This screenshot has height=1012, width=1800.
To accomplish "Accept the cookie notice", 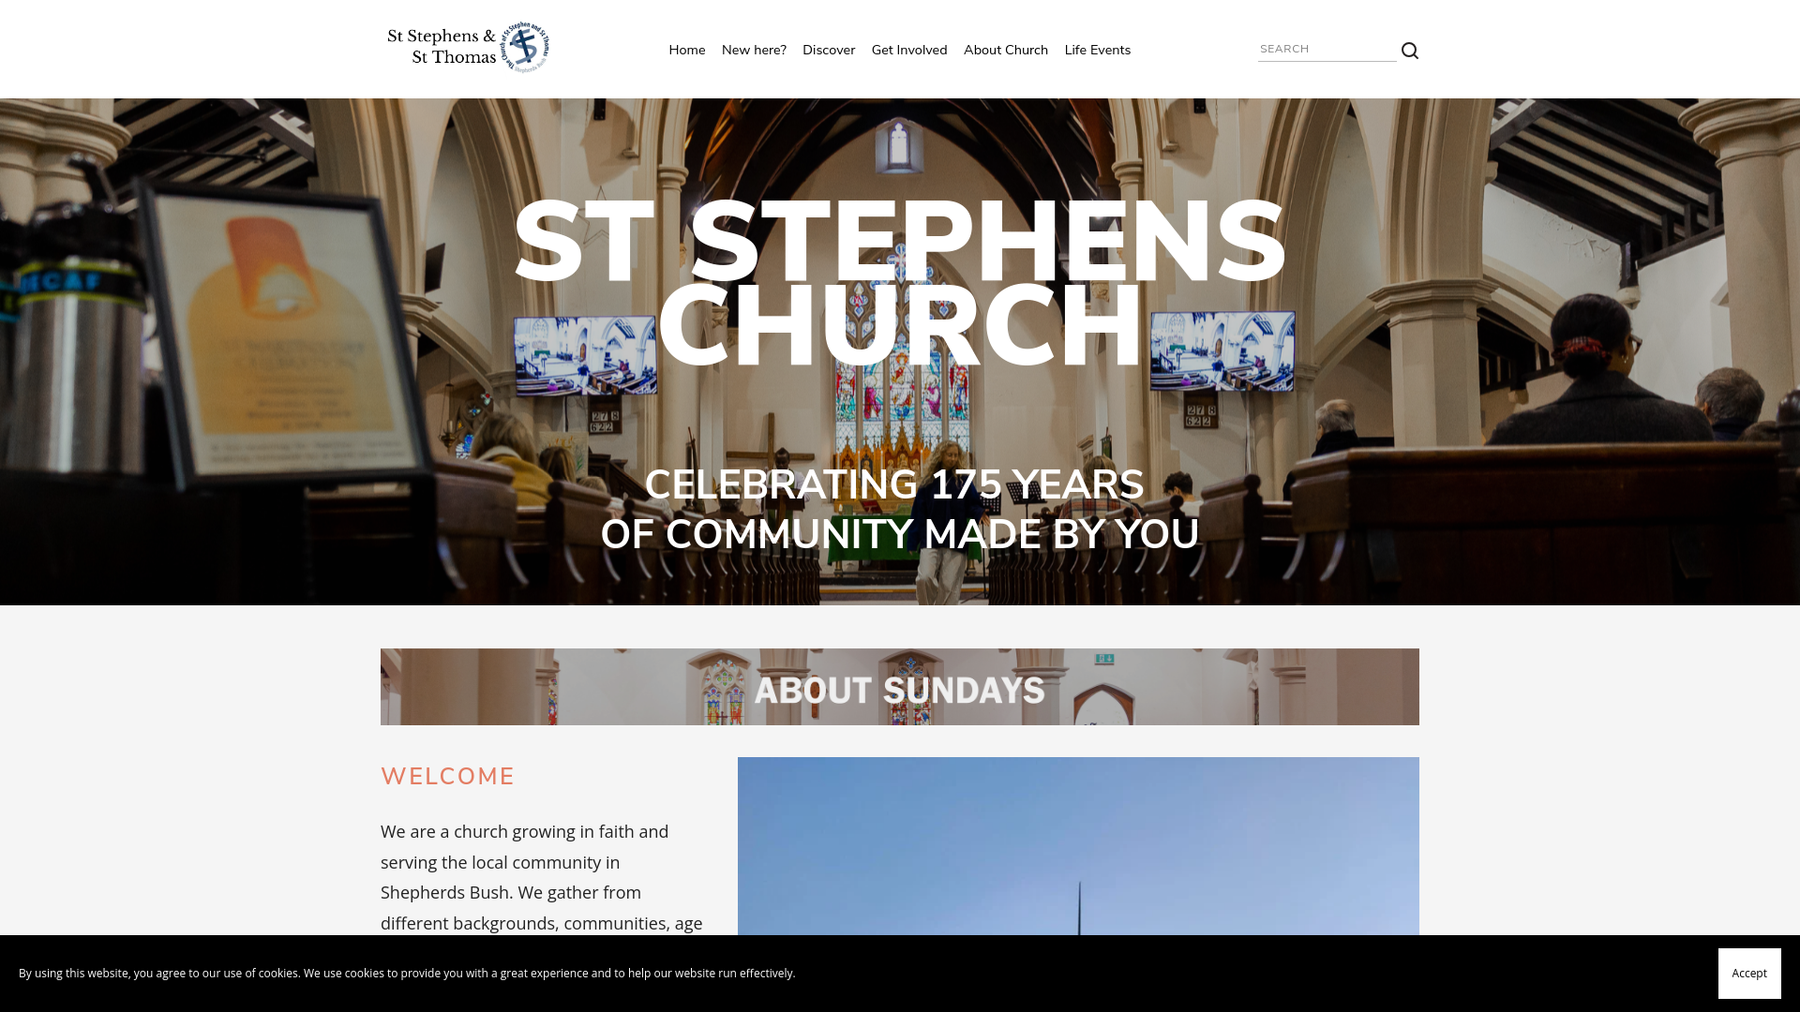I will (x=1749, y=973).
